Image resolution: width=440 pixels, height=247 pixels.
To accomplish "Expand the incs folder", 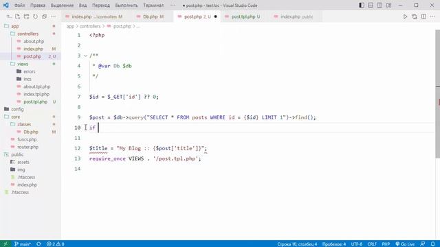I will click(27, 79).
